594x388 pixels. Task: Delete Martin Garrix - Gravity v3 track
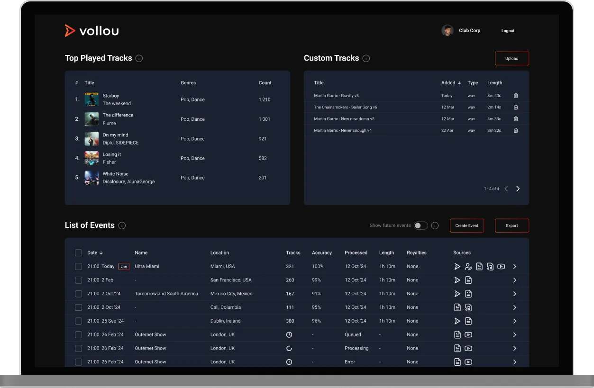pos(516,96)
